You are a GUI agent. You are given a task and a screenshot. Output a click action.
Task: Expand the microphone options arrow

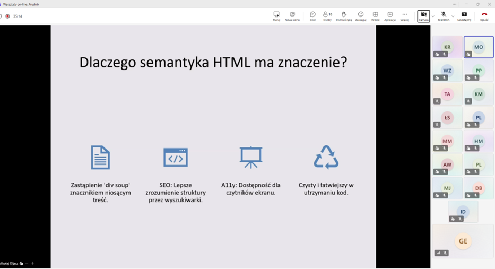[453, 16]
